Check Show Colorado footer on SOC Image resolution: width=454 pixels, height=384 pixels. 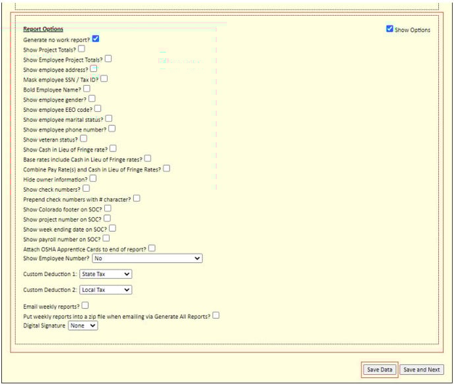point(108,208)
